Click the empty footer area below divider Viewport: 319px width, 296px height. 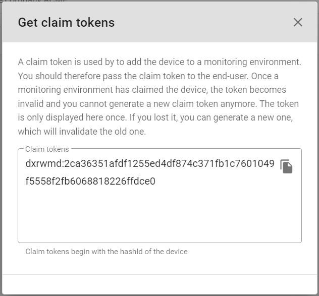click(159, 284)
